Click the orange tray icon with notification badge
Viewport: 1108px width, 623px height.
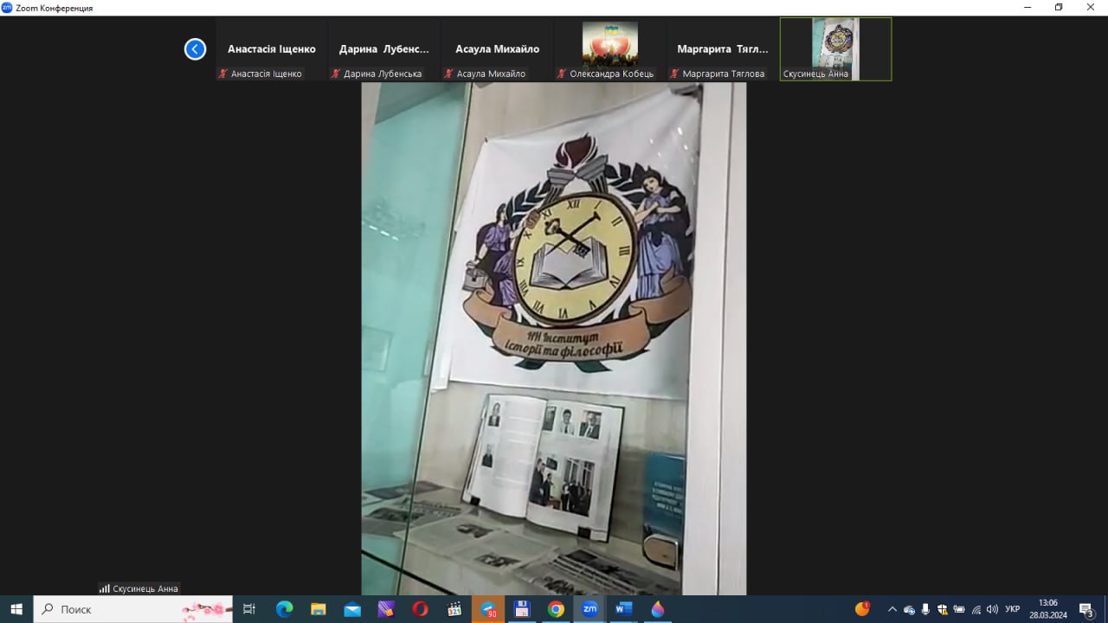tap(862, 608)
